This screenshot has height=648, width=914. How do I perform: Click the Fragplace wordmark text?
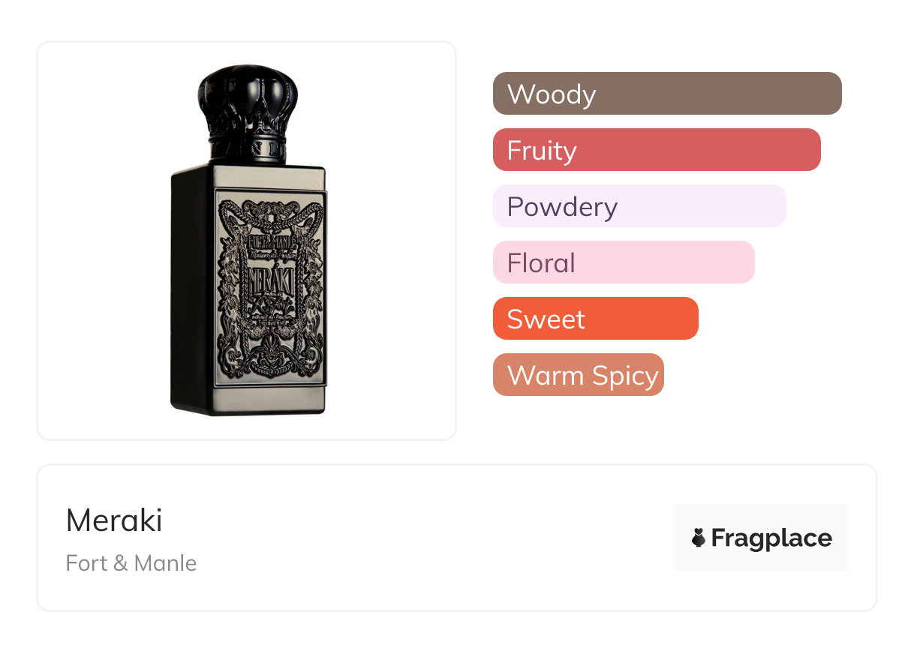771,538
